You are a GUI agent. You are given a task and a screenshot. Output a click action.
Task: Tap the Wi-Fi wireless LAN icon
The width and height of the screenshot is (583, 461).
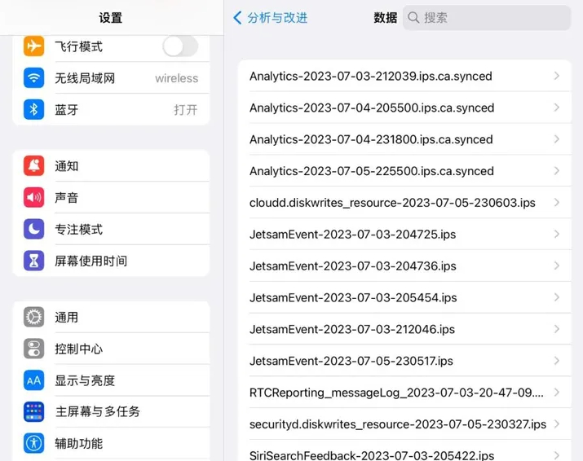tap(33, 78)
